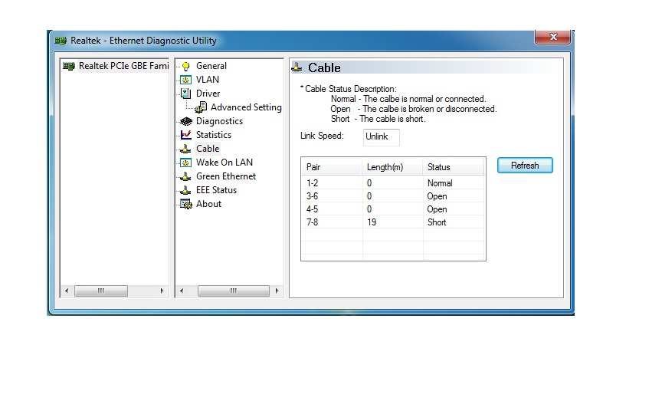The image size is (662, 414).
Task: Click the General lightbulb icon
Action: [185, 66]
